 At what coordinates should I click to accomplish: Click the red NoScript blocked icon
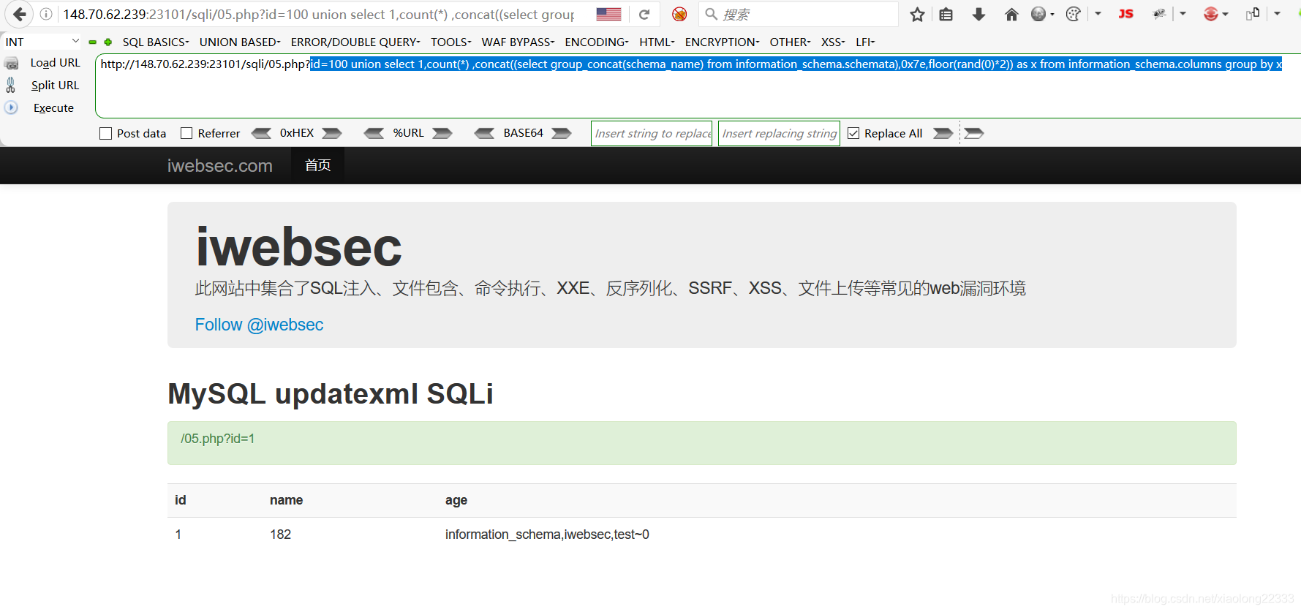(679, 14)
